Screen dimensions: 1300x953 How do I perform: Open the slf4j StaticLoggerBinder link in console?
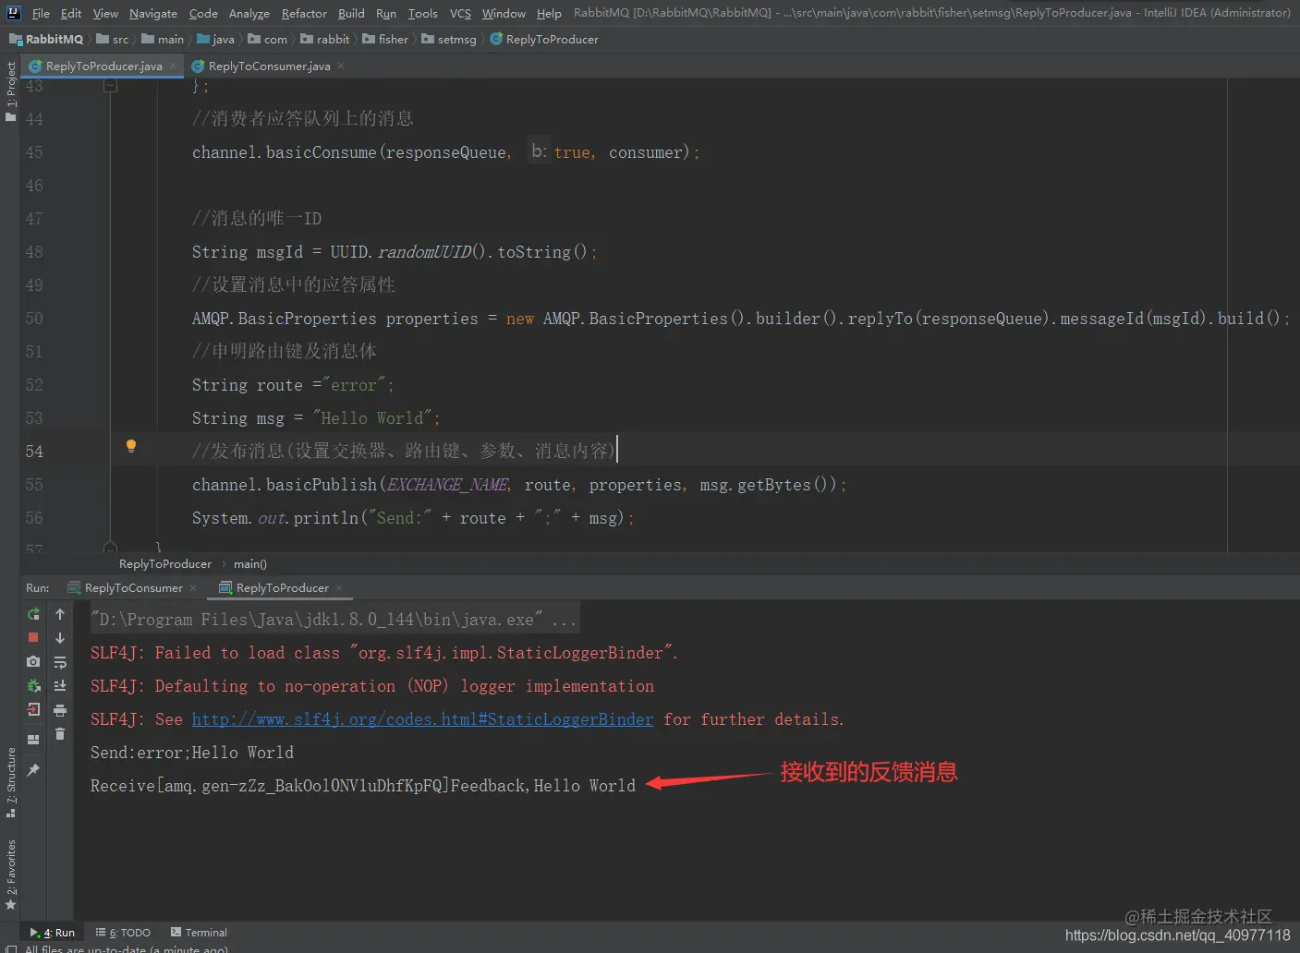(422, 719)
